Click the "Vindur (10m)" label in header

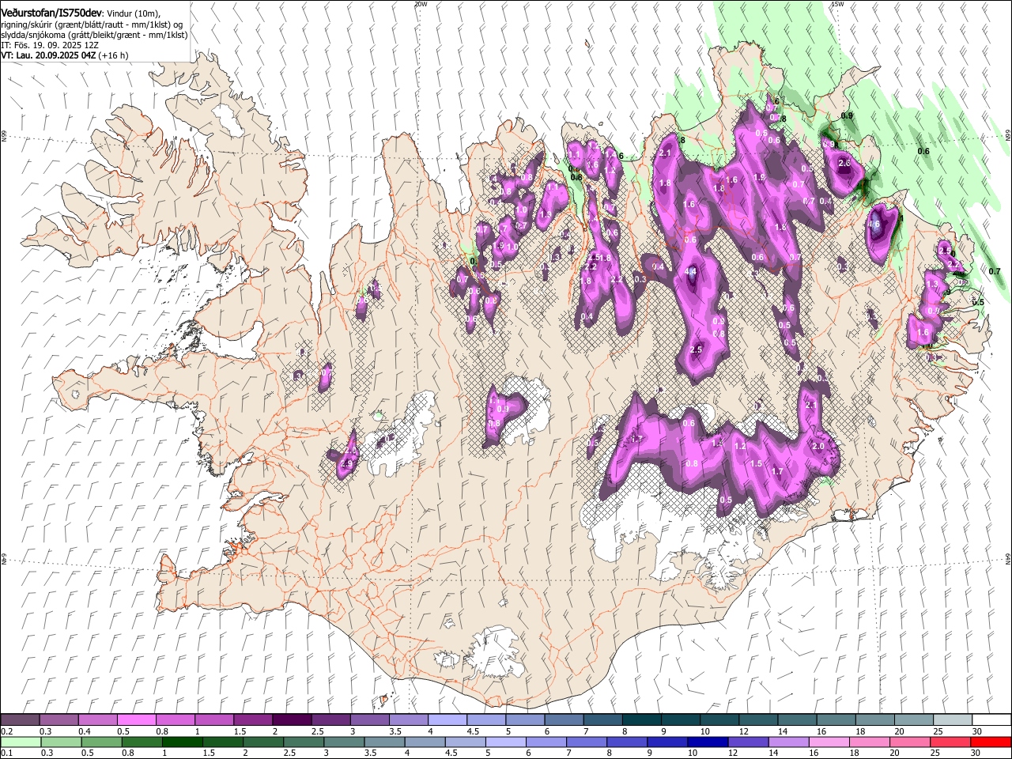pos(134,13)
